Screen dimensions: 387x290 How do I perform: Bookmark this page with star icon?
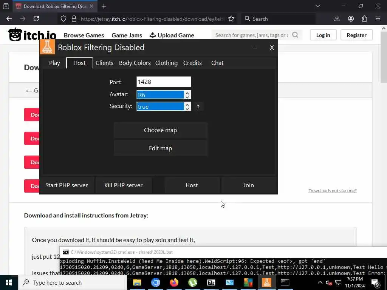point(231,19)
